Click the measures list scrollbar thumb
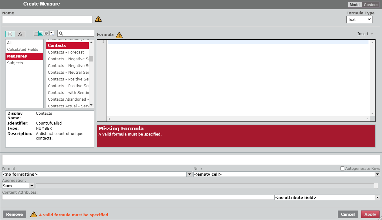 click(x=91, y=59)
